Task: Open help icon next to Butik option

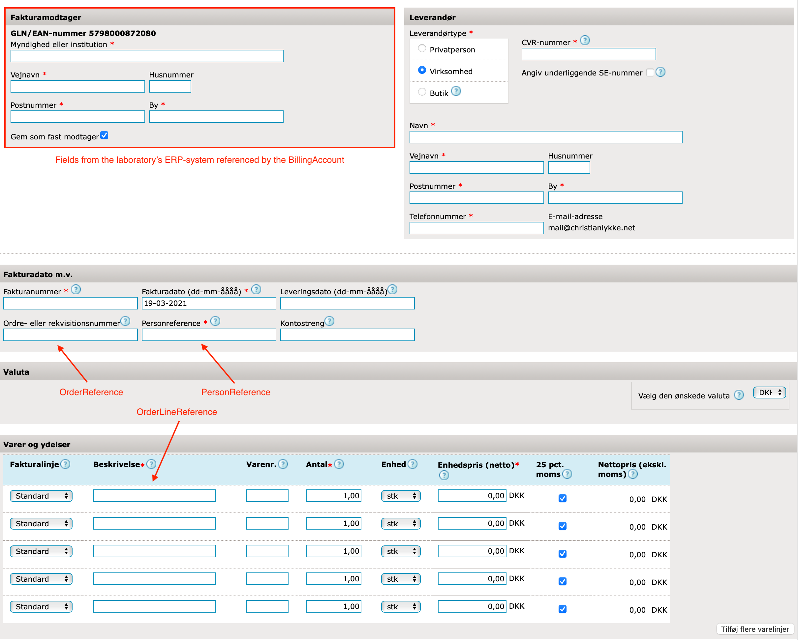Action: point(456,91)
